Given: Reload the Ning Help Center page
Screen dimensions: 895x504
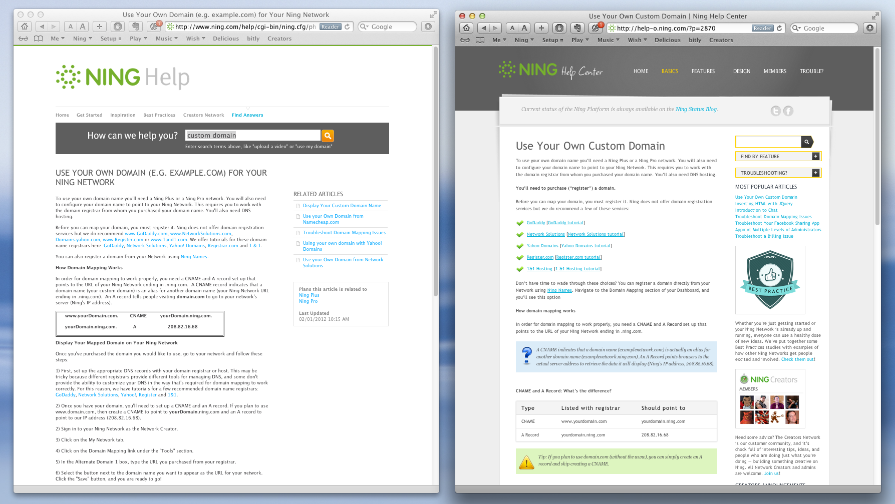Looking at the screenshot, I should (x=779, y=28).
